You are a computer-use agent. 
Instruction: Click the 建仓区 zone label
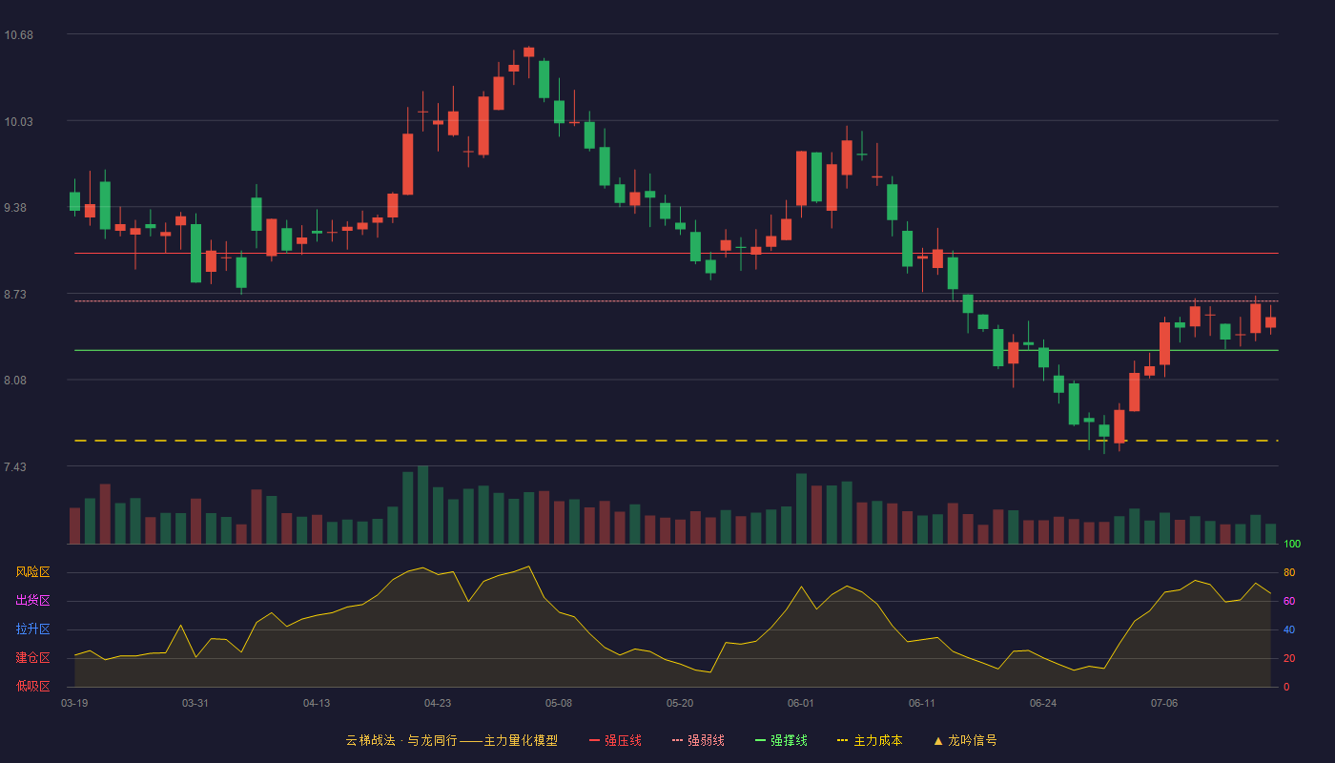(x=32, y=658)
